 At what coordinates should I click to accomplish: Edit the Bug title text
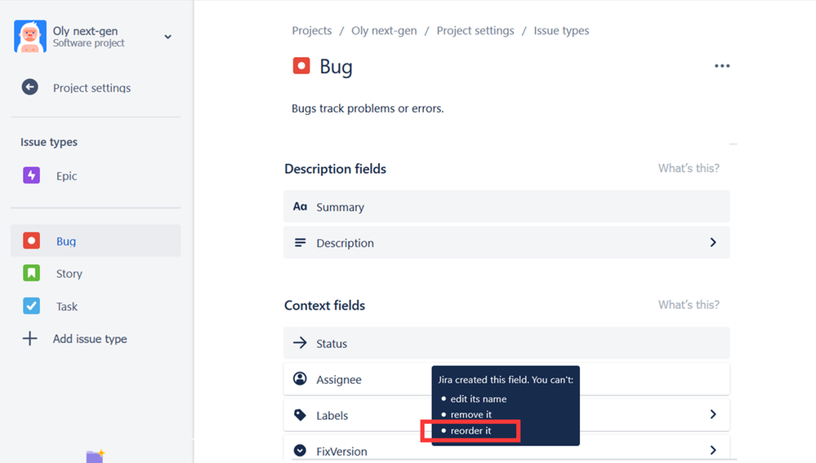[337, 67]
